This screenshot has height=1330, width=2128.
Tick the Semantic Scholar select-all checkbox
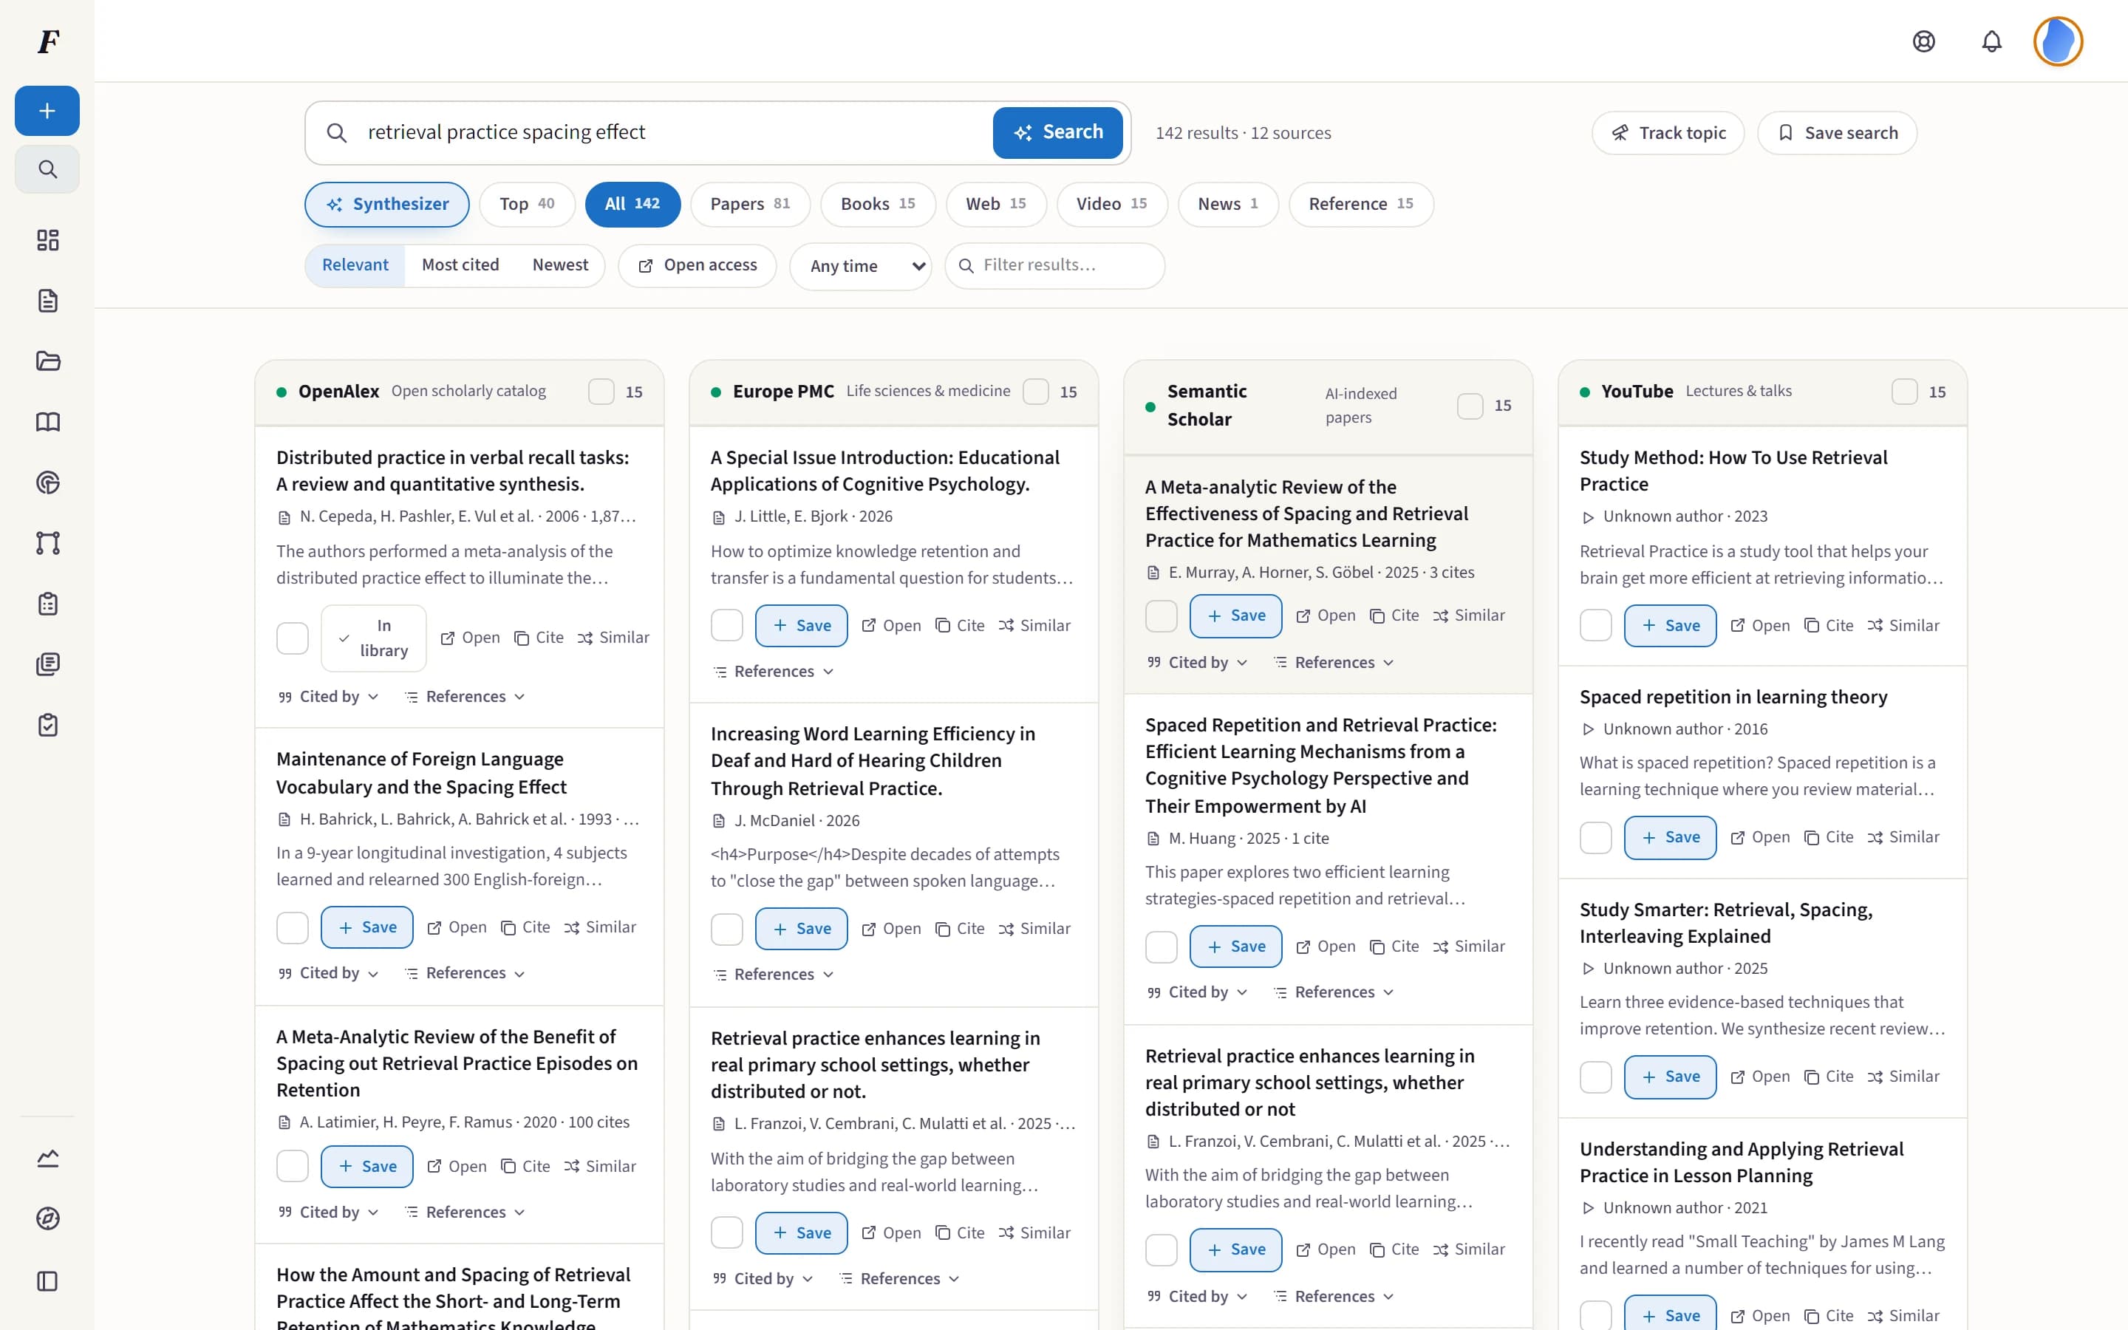(x=1470, y=406)
